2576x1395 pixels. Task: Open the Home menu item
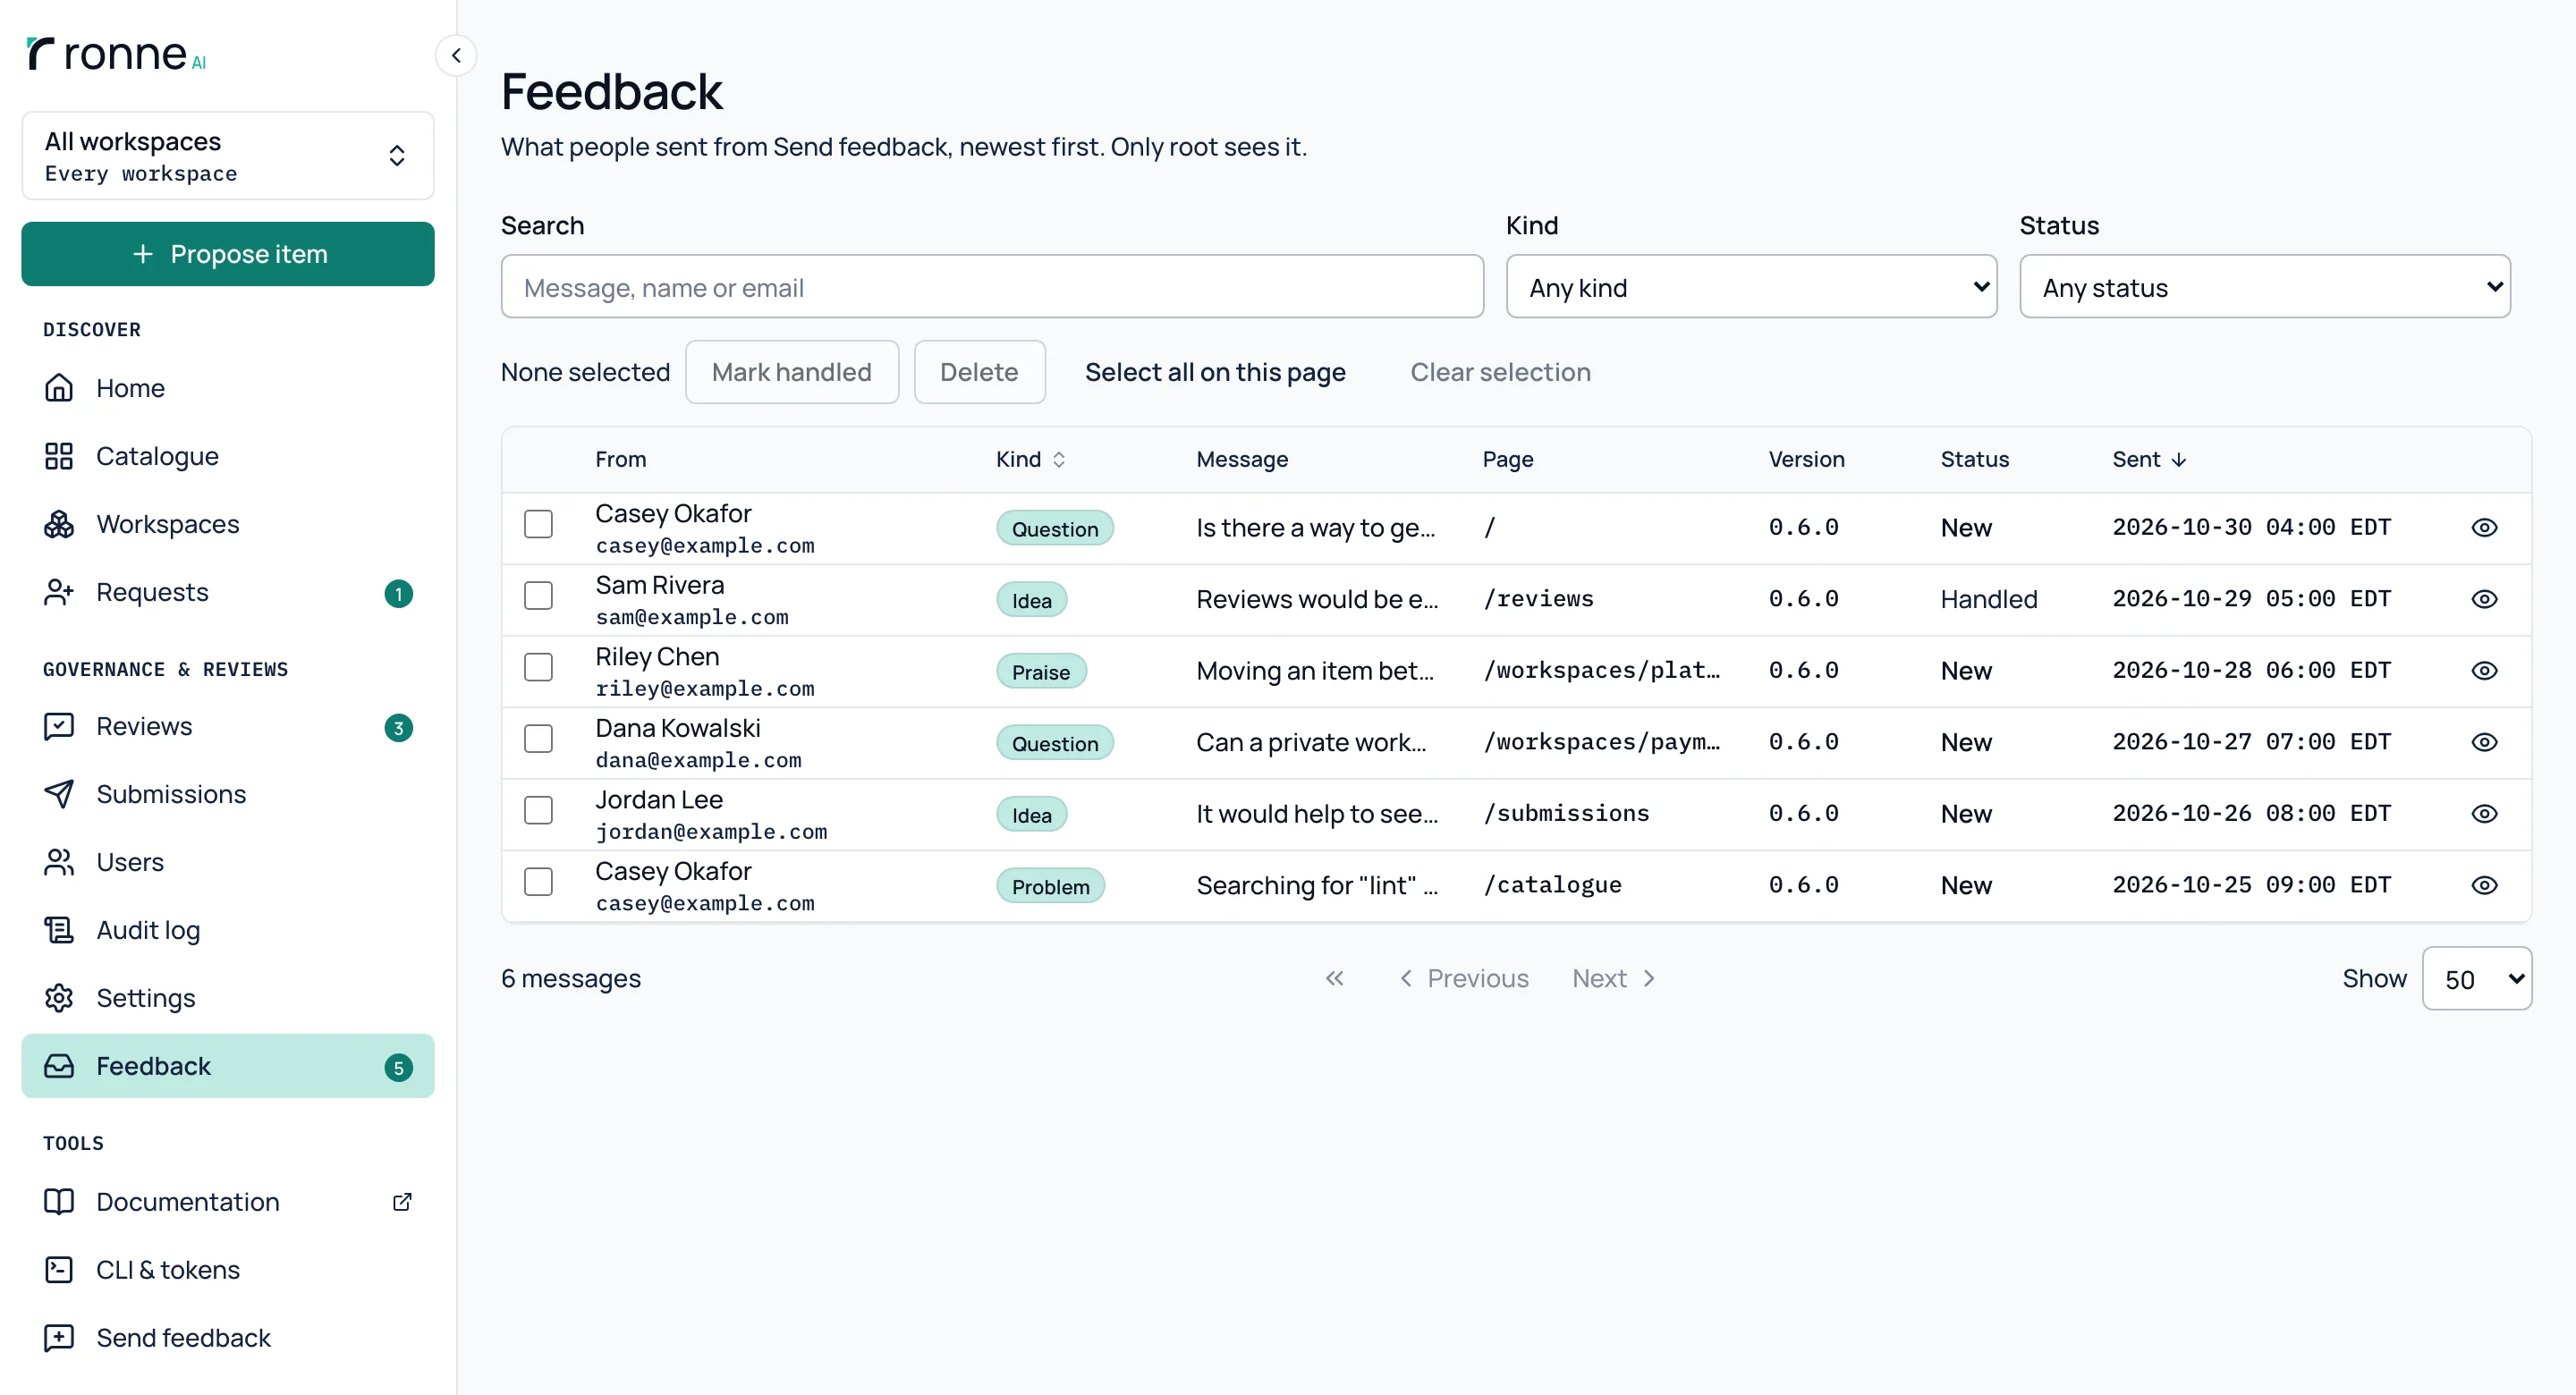tap(228, 388)
